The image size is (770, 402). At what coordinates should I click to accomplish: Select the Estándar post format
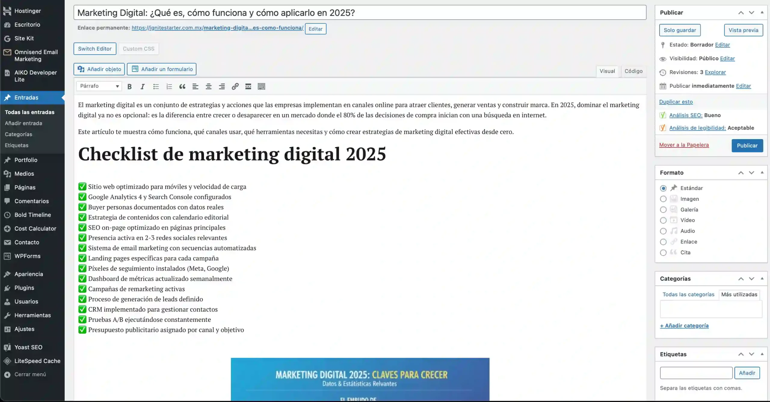(663, 188)
